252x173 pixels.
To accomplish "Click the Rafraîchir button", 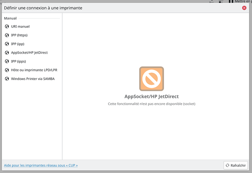I will point(236,165).
